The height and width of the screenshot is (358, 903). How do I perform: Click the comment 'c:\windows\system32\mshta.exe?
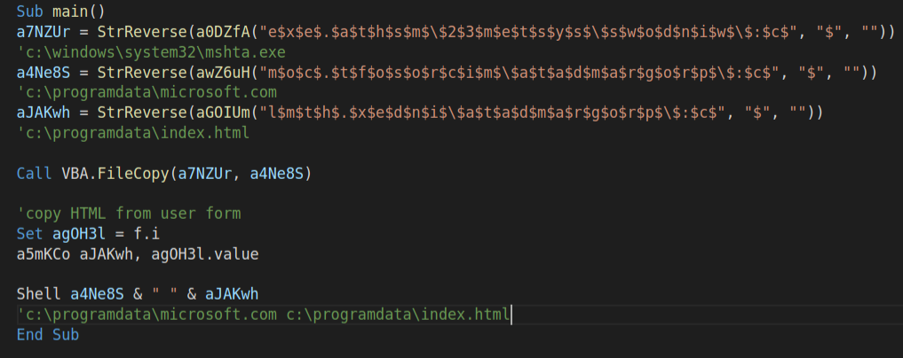point(152,52)
